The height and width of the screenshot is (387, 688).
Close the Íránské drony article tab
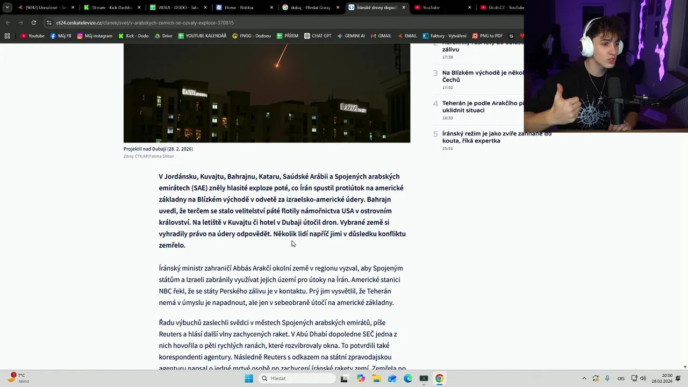tap(404, 8)
